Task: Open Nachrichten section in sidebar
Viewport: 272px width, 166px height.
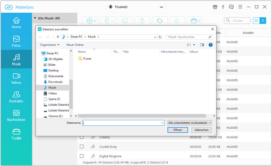Action: click(x=16, y=116)
